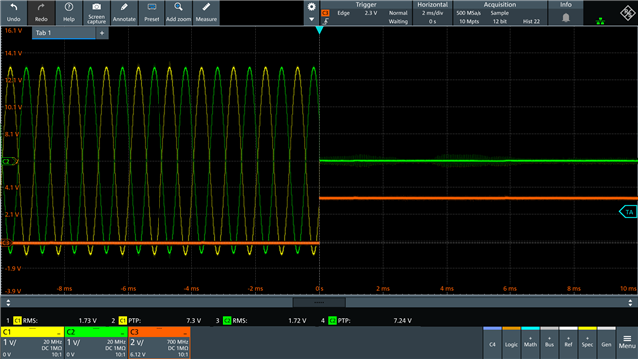The width and height of the screenshot is (638, 359).
Task: Toggle the C2 green channel box
Action: point(96,342)
